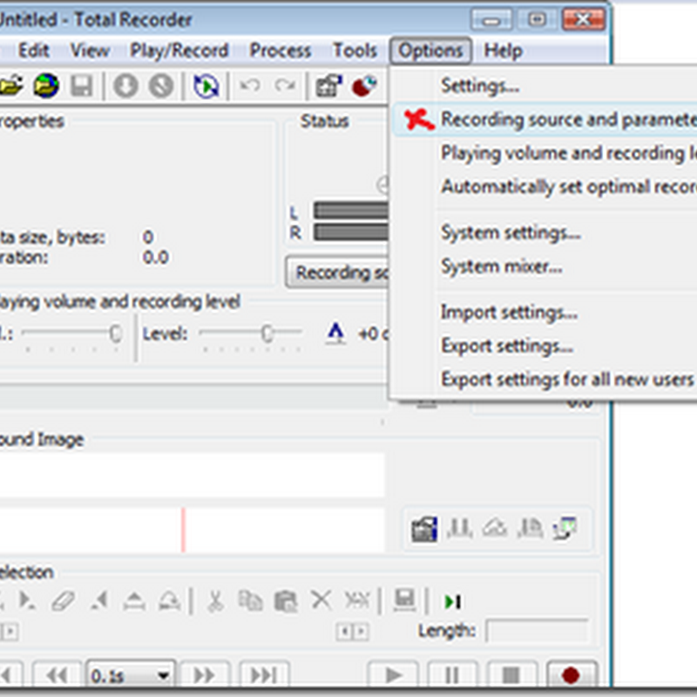Click the small right arrow near Length
697x697 pixels.
361,631
